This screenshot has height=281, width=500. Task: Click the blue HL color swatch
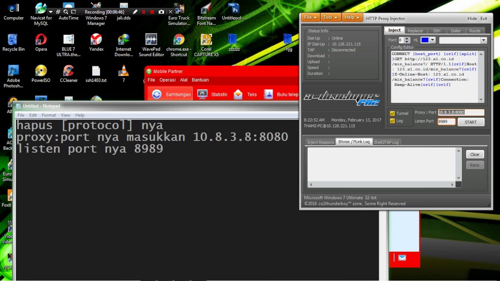point(425,40)
